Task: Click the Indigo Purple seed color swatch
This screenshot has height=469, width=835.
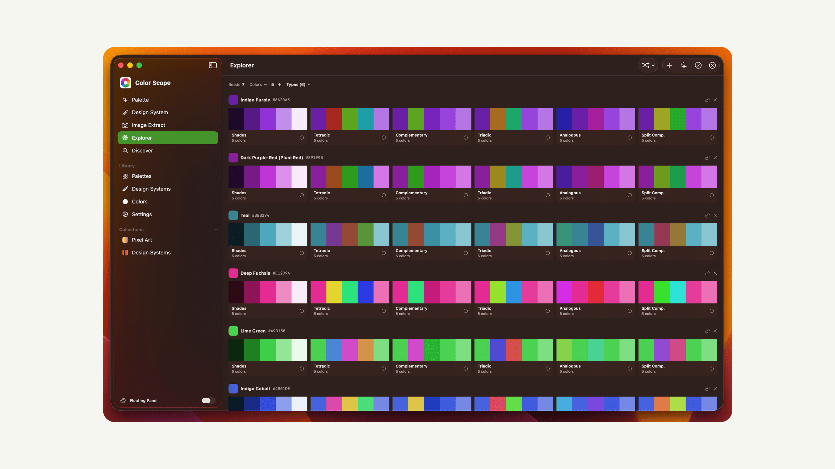Action: (233, 100)
